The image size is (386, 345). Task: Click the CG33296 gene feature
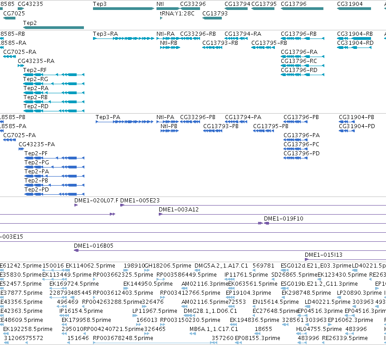click(x=190, y=9)
